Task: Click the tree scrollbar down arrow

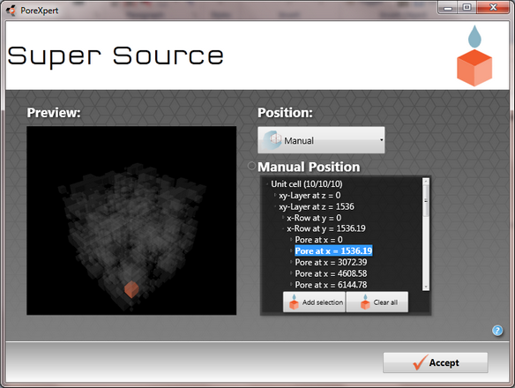Action: 426,287
